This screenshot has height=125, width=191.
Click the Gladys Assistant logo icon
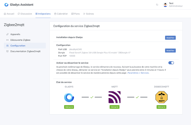click(6, 5)
